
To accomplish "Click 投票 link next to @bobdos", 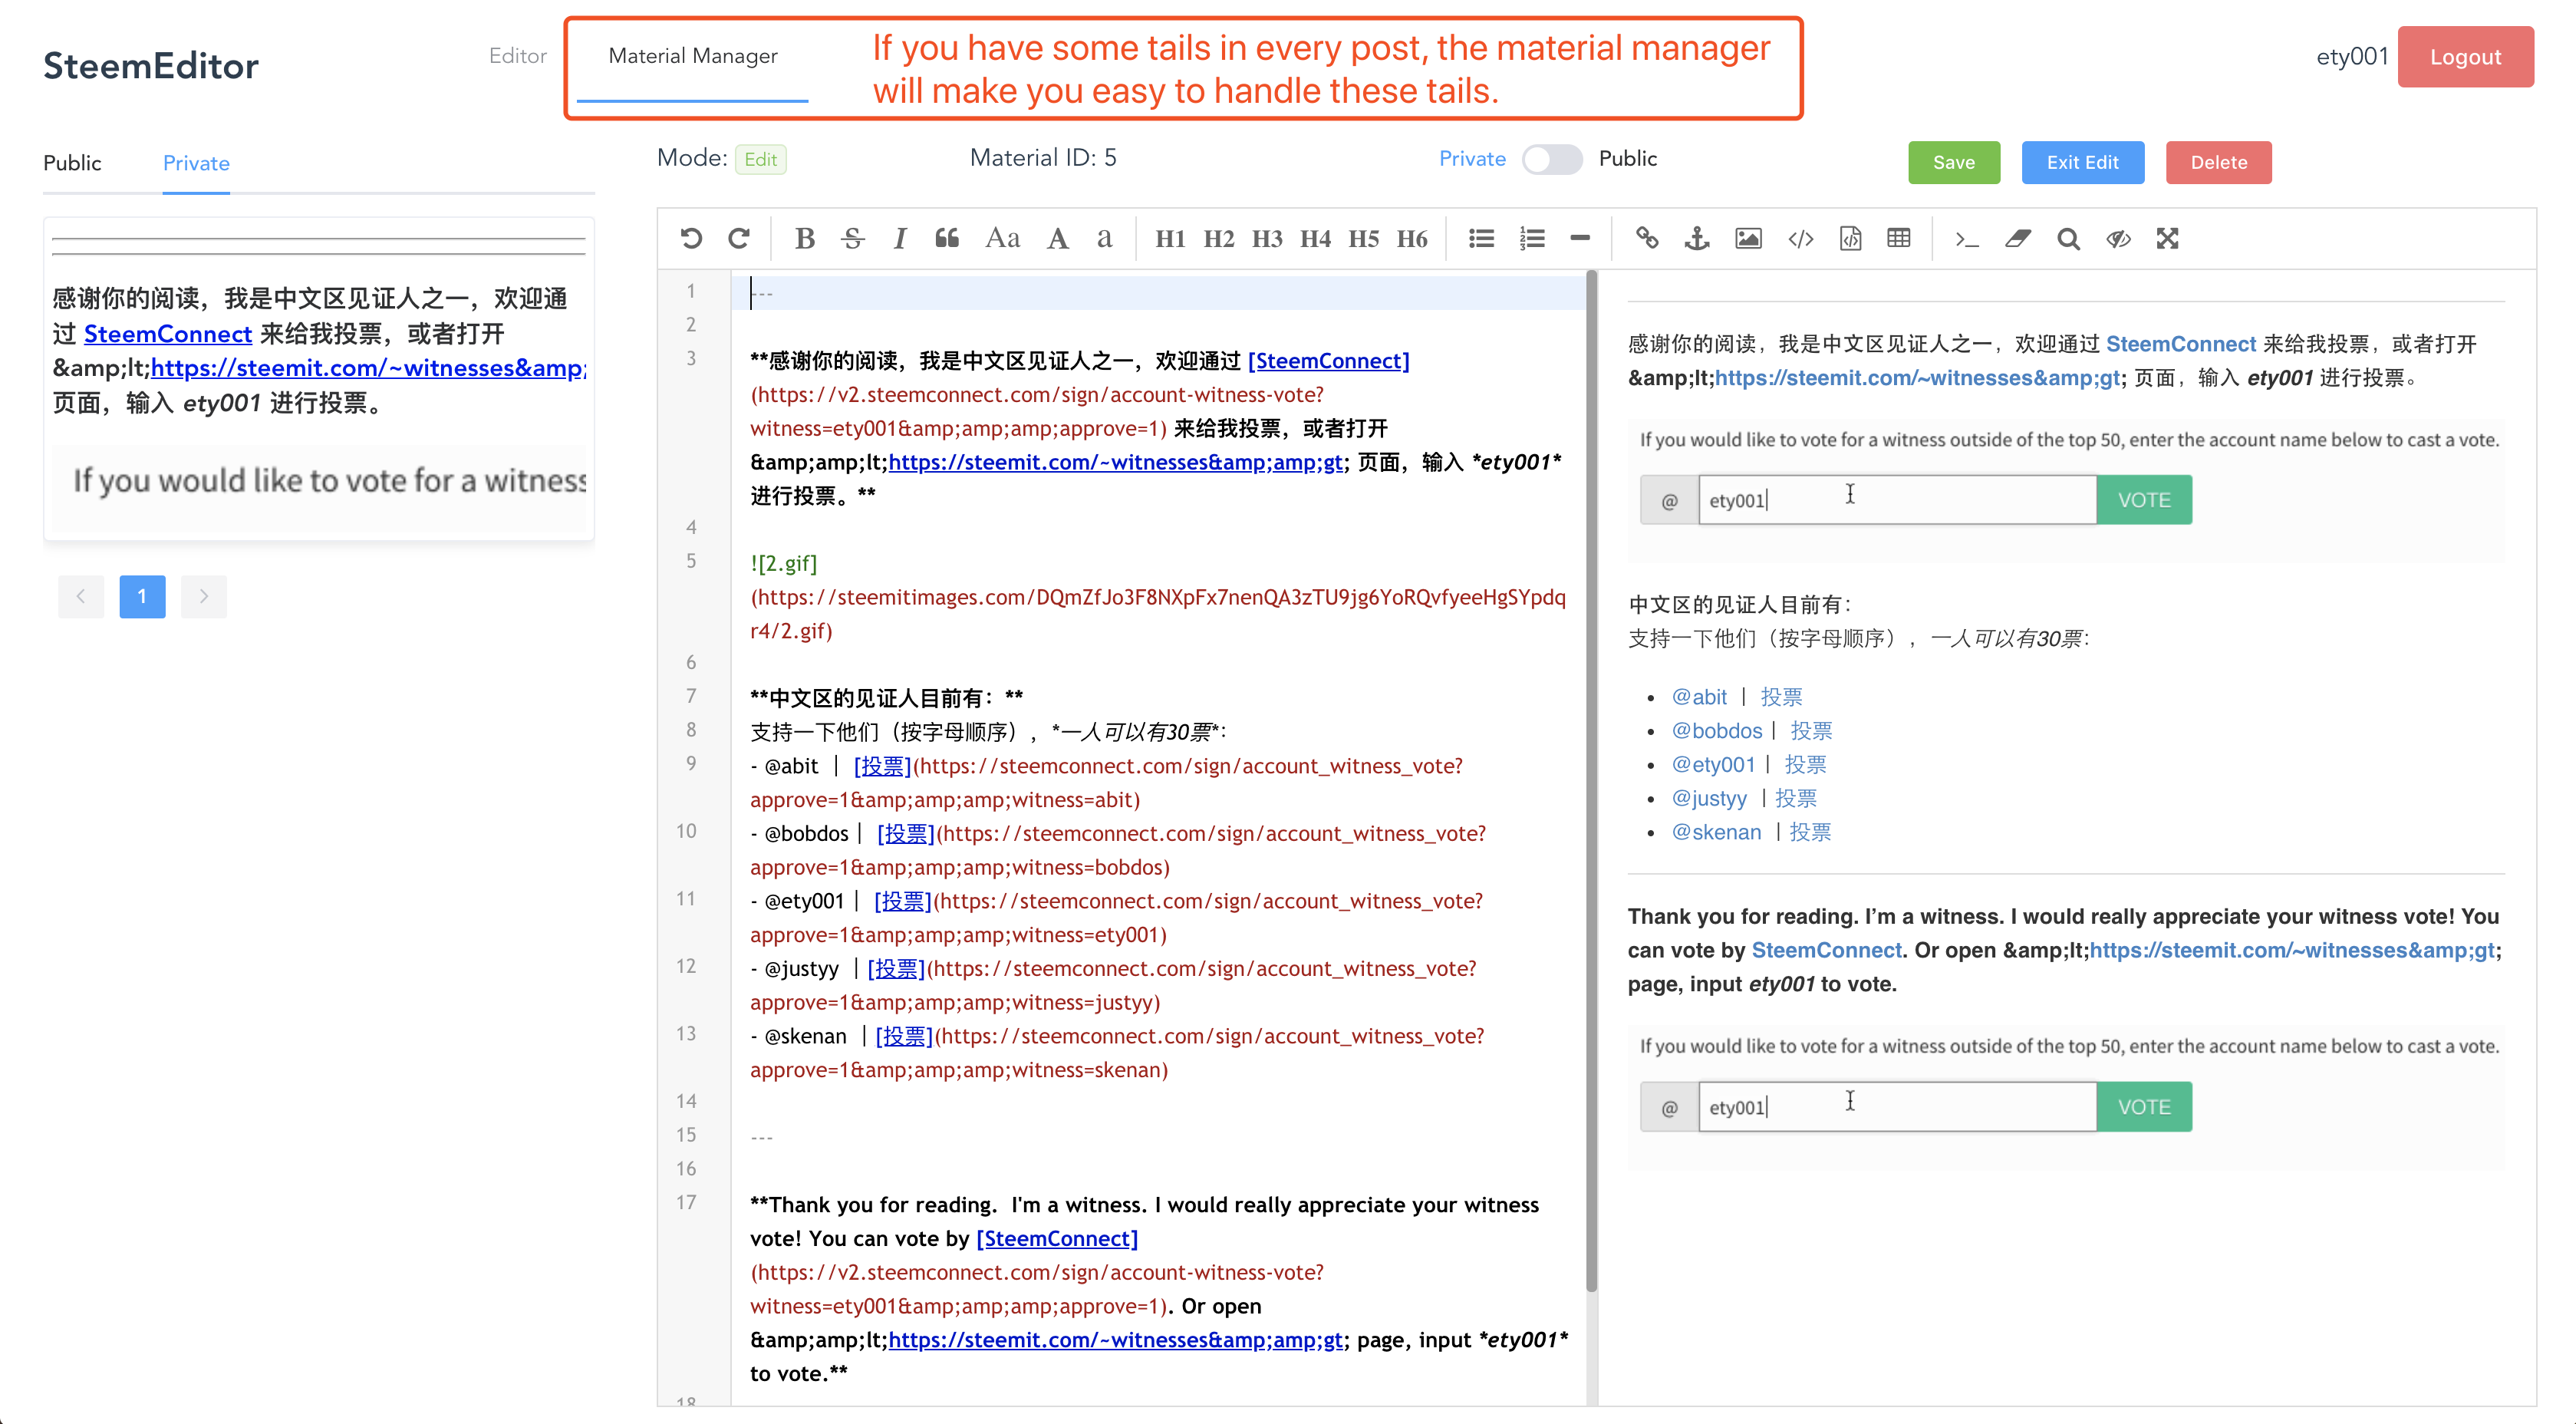I will pyautogui.click(x=1811, y=731).
